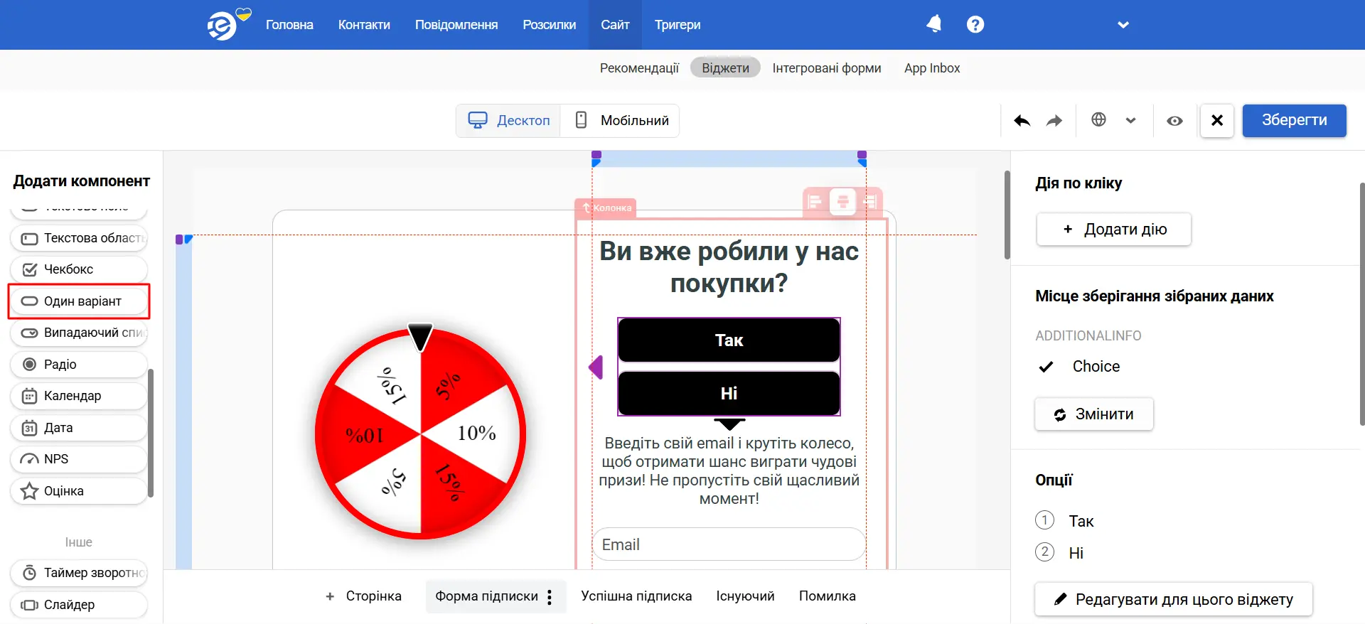Viewport: 1365px width, 624px height.
Task: Add Випадаючий список component
Action: coord(79,333)
